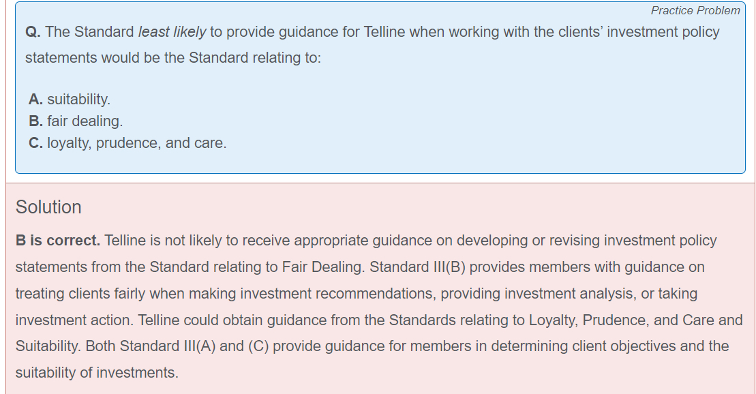Click the bold letter "A." option marker

(36, 100)
